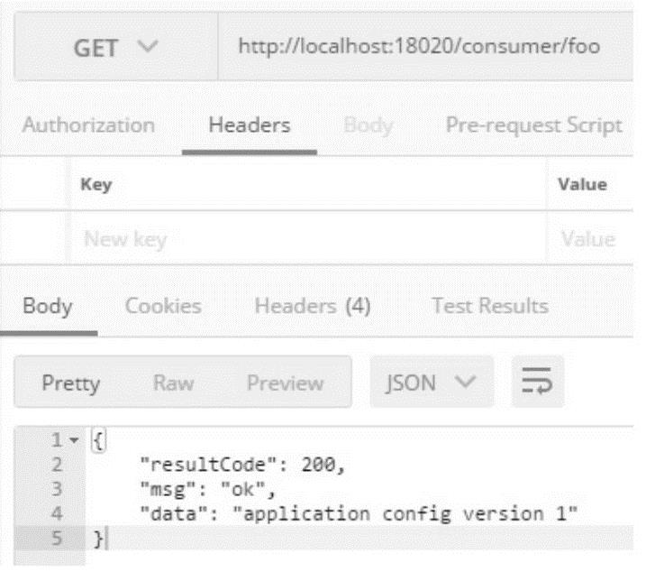646x572 pixels.
Task: Click the request URL field
Action: pos(418,46)
